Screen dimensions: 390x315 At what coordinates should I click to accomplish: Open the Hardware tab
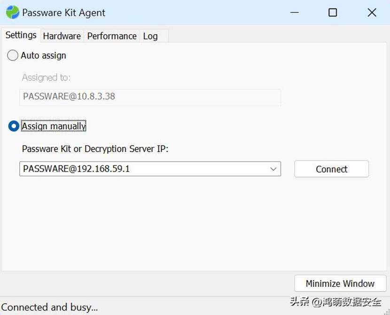62,36
